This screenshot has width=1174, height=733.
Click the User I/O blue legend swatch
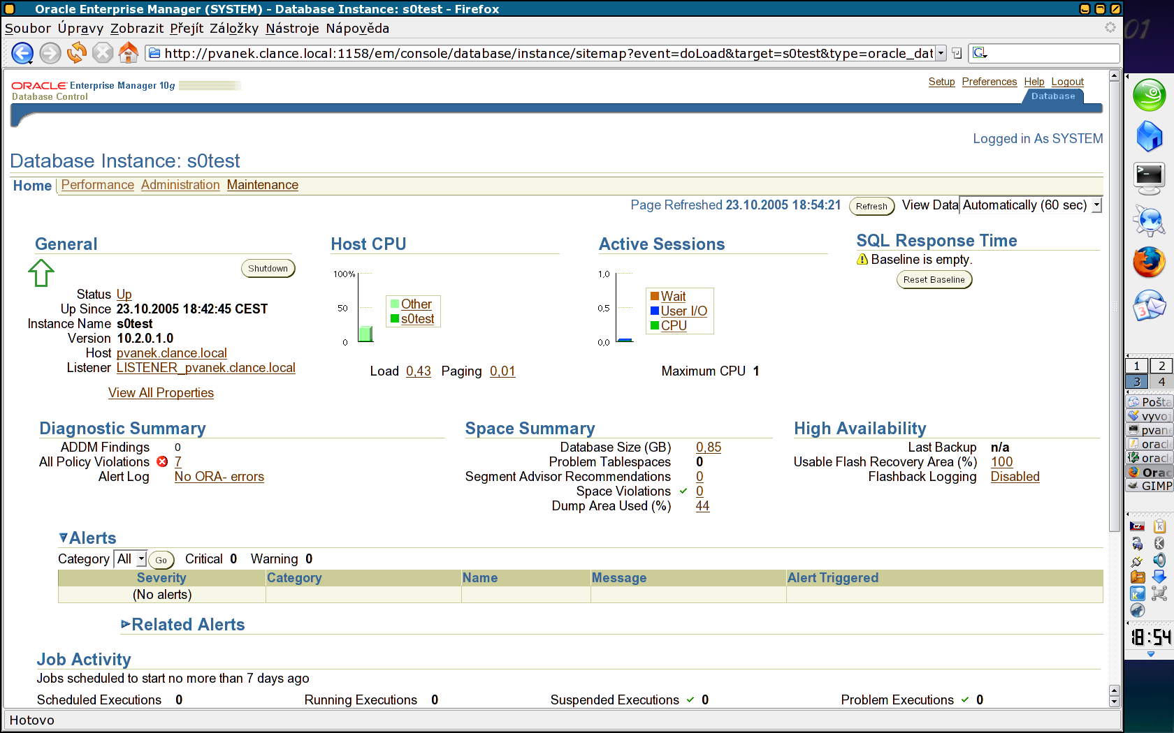click(x=655, y=311)
